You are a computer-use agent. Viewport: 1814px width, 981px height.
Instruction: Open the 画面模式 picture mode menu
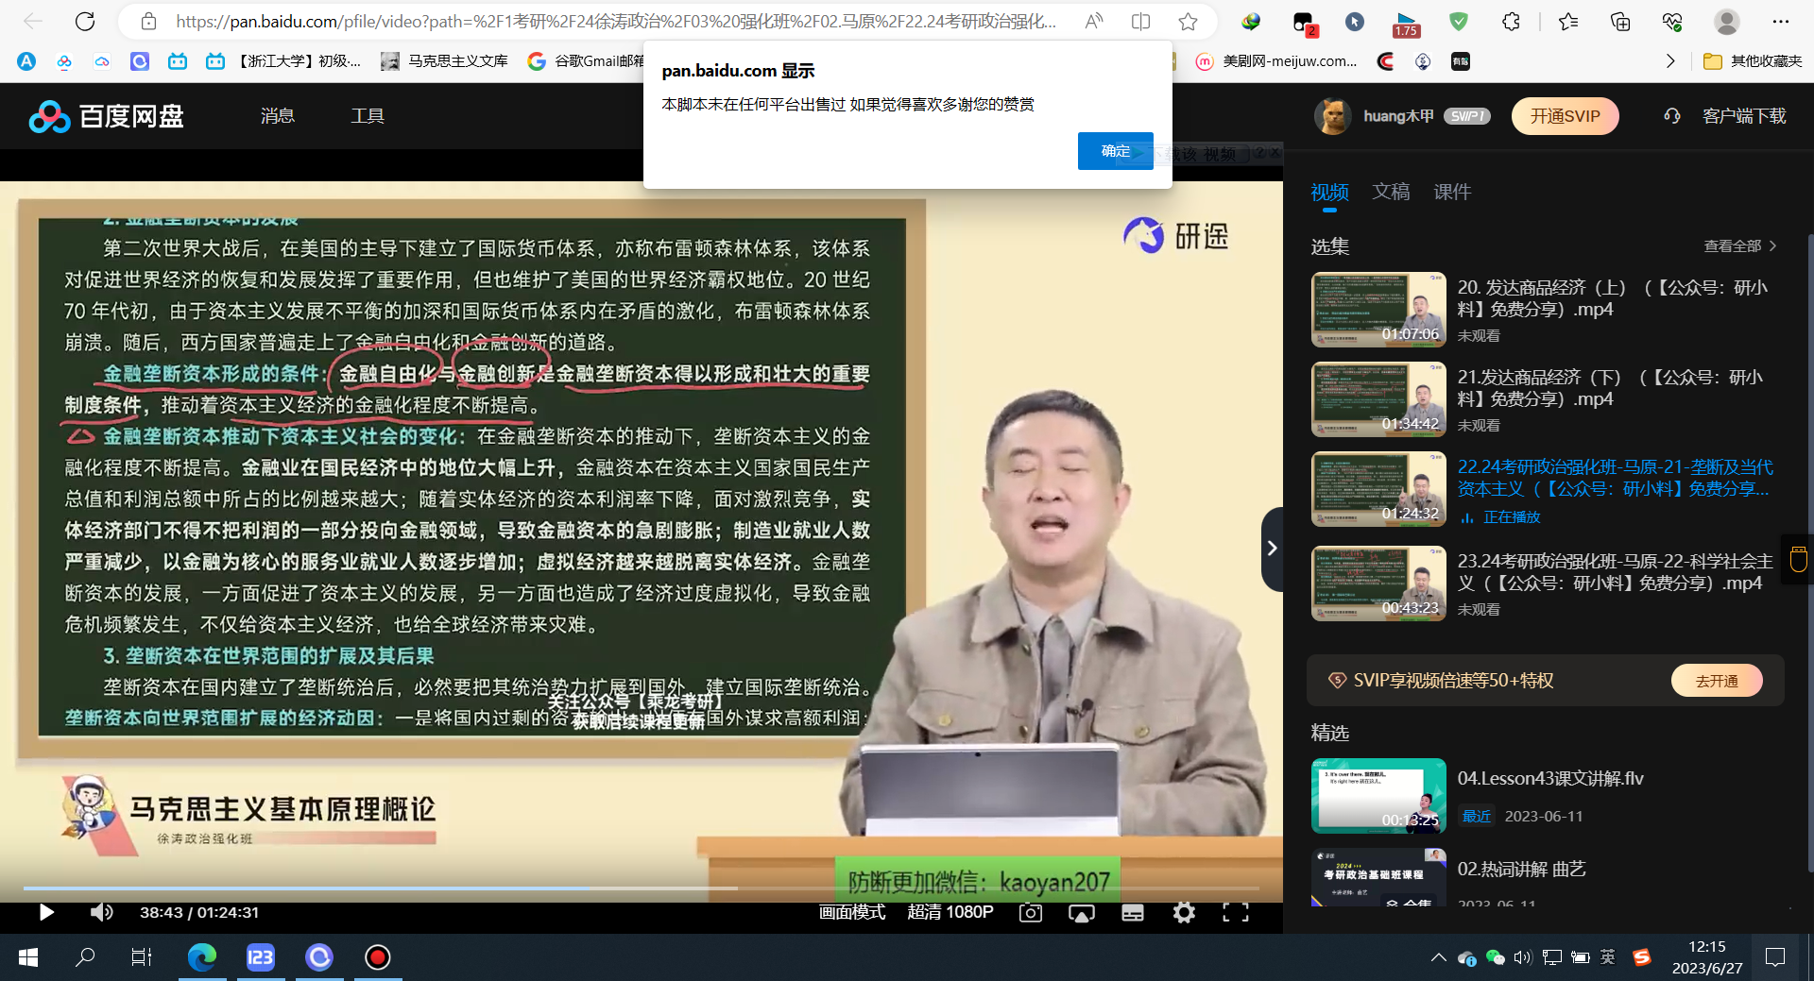(851, 912)
